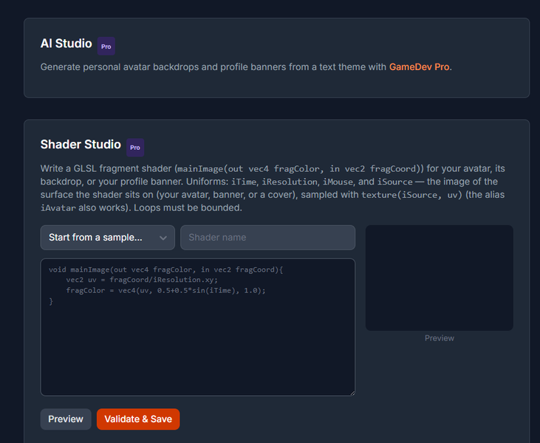
Task: Place the cursor on the vec2 uv code line
Action: (x=142, y=280)
